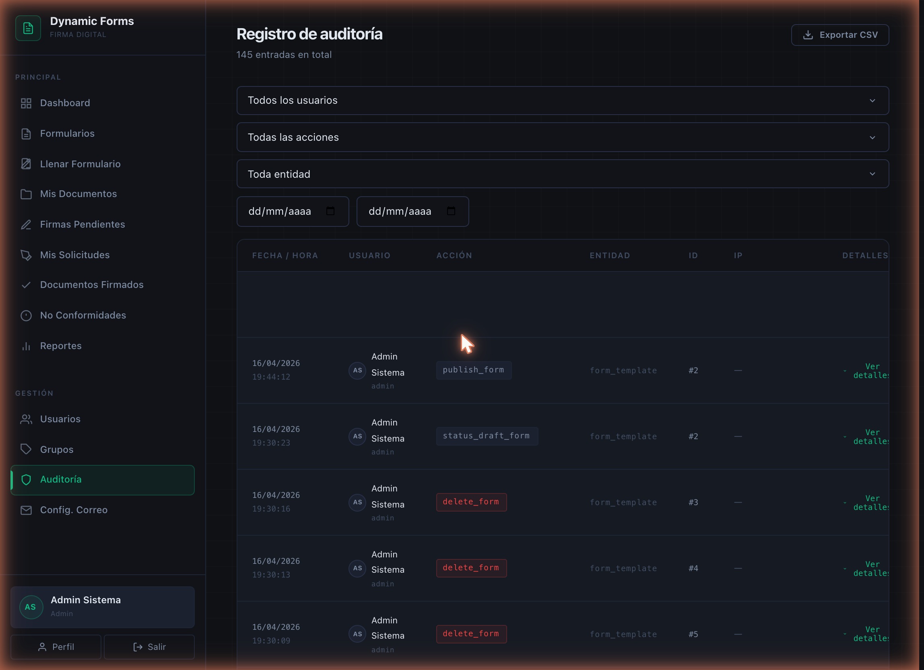Viewport: 924px width, 670px height.
Task: Open the Toda entidad dropdown
Action: [x=563, y=174]
